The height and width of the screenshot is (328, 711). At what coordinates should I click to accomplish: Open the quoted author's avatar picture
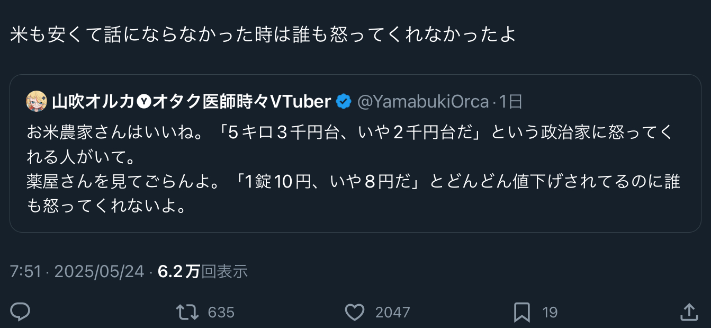click(37, 101)
